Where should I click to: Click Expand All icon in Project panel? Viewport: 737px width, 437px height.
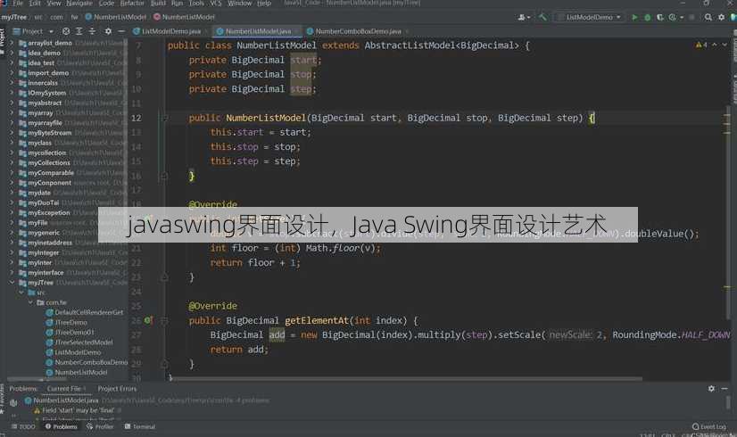tap(79, 31)
